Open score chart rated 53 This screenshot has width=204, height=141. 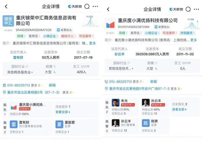[x=91, y=21]
